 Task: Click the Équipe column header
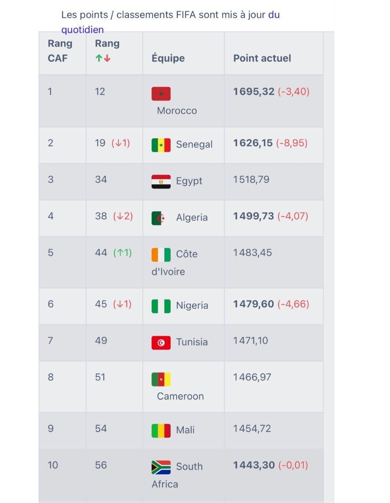pos(168,58)
